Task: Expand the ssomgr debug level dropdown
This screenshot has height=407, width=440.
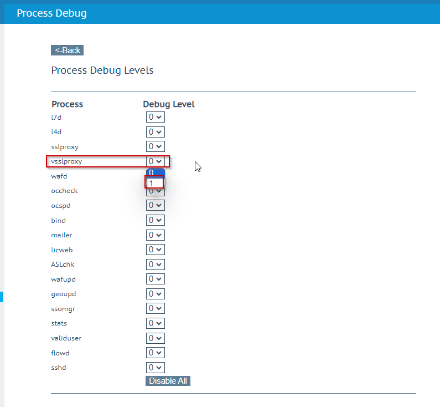Action: [155, 308]
